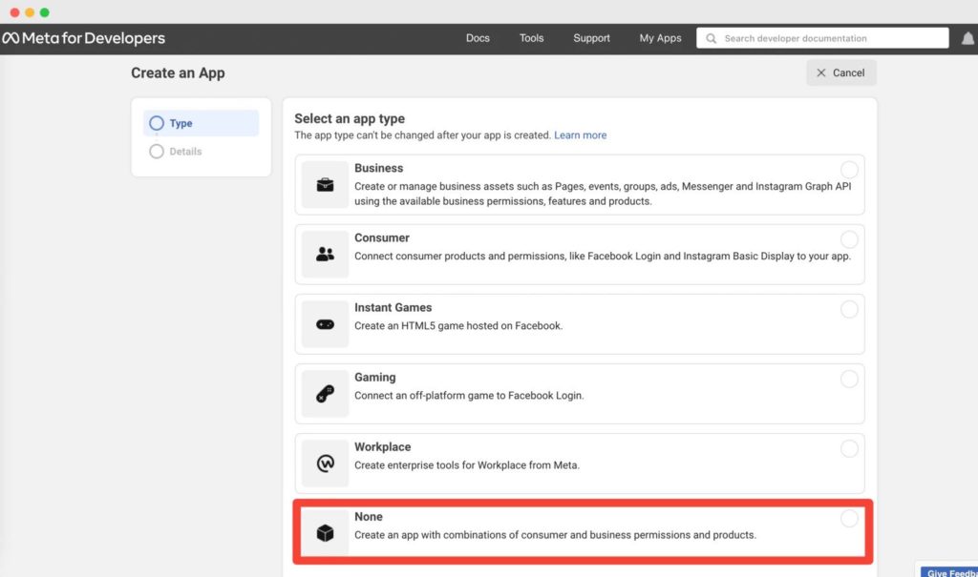This screenshot has height=577, width=978.
Task: Click the Gaming gamepad icon
Action: [325, 392]
